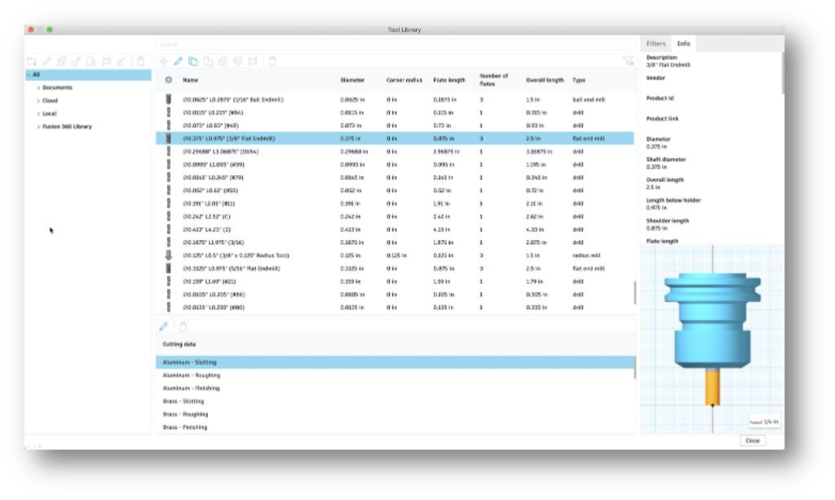This screenshot has height=500, width=835.
Task: Click the gear icon in the Name column header
Action: [170, 80]
